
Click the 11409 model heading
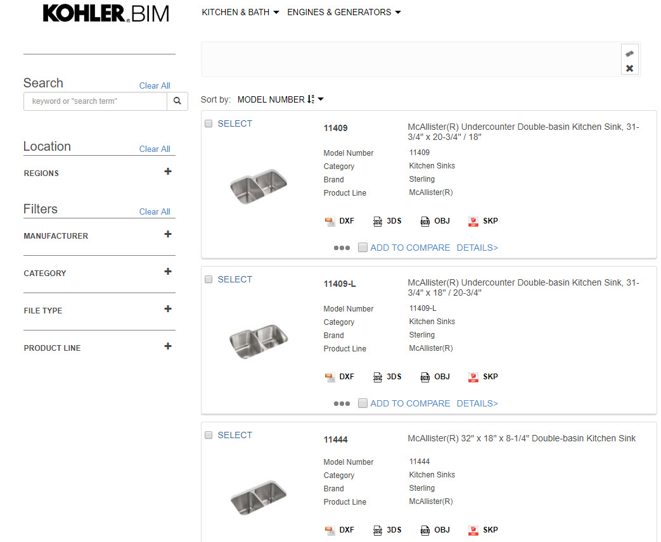click(335, 128)
